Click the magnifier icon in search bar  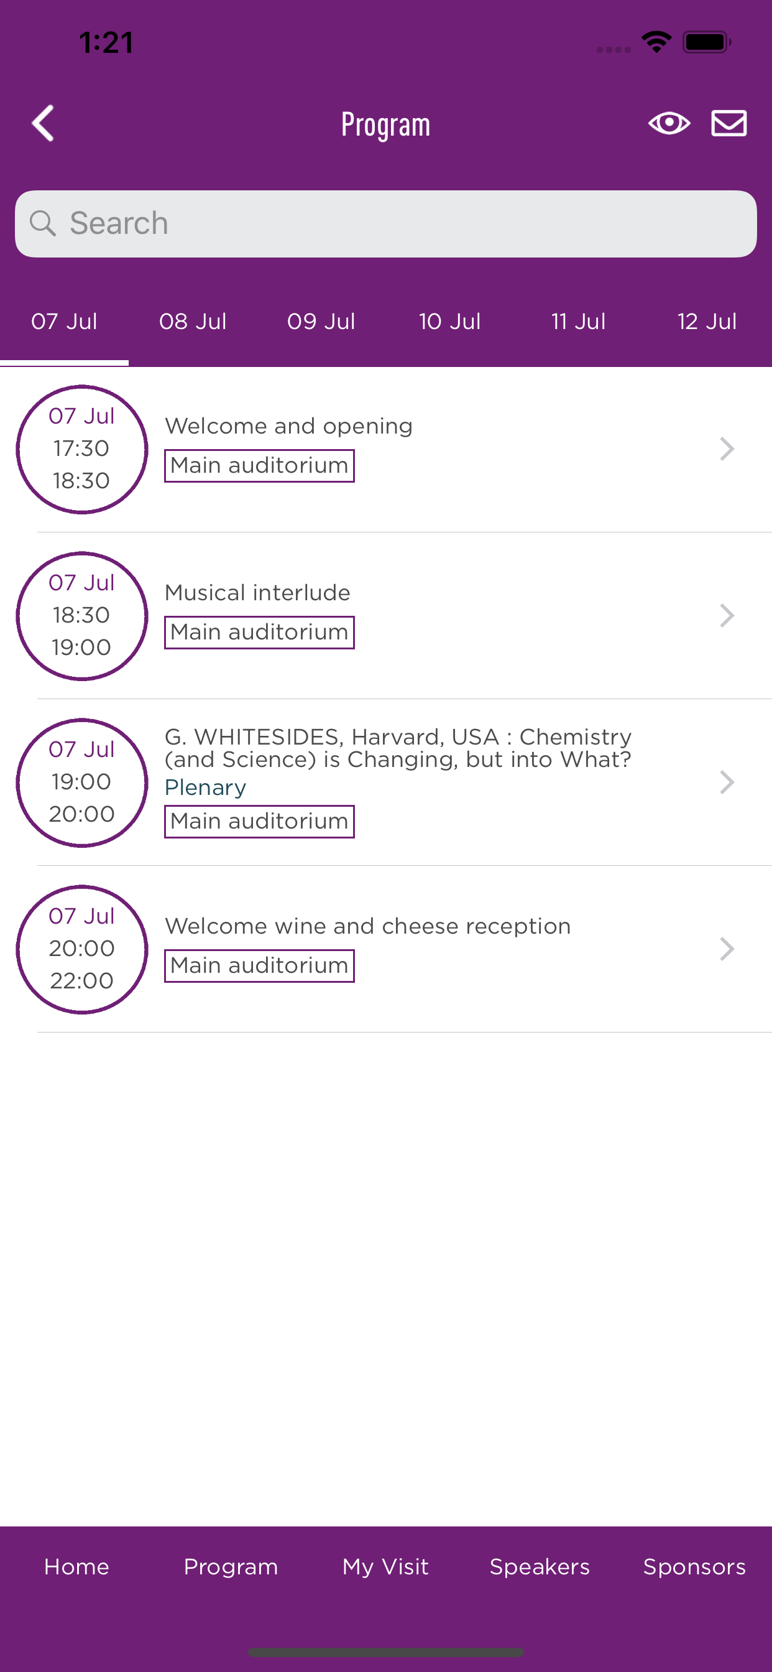[43, 223]
